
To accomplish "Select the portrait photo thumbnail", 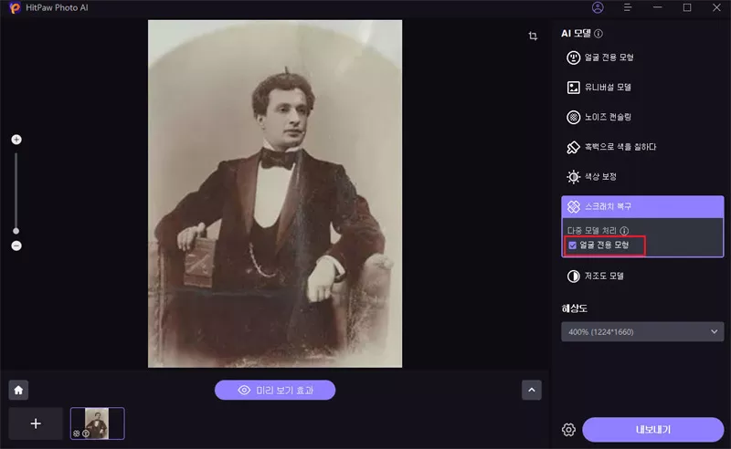I will [x=96, y=423].
